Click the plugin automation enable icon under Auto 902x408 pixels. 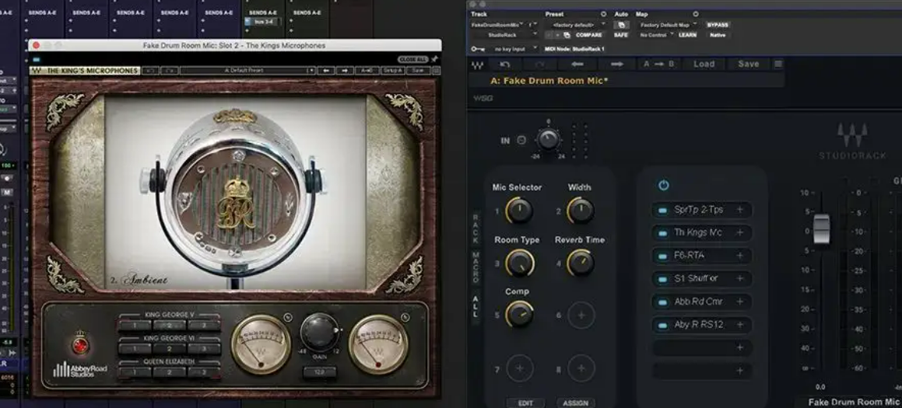(x=621, y=25)
